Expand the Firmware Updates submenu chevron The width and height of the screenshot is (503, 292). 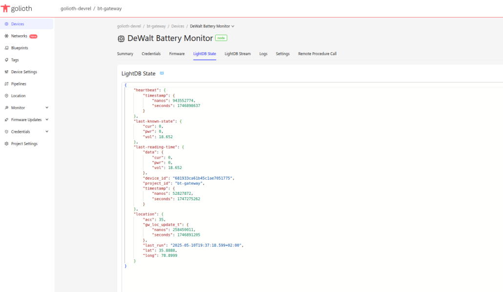pos(47,120)
